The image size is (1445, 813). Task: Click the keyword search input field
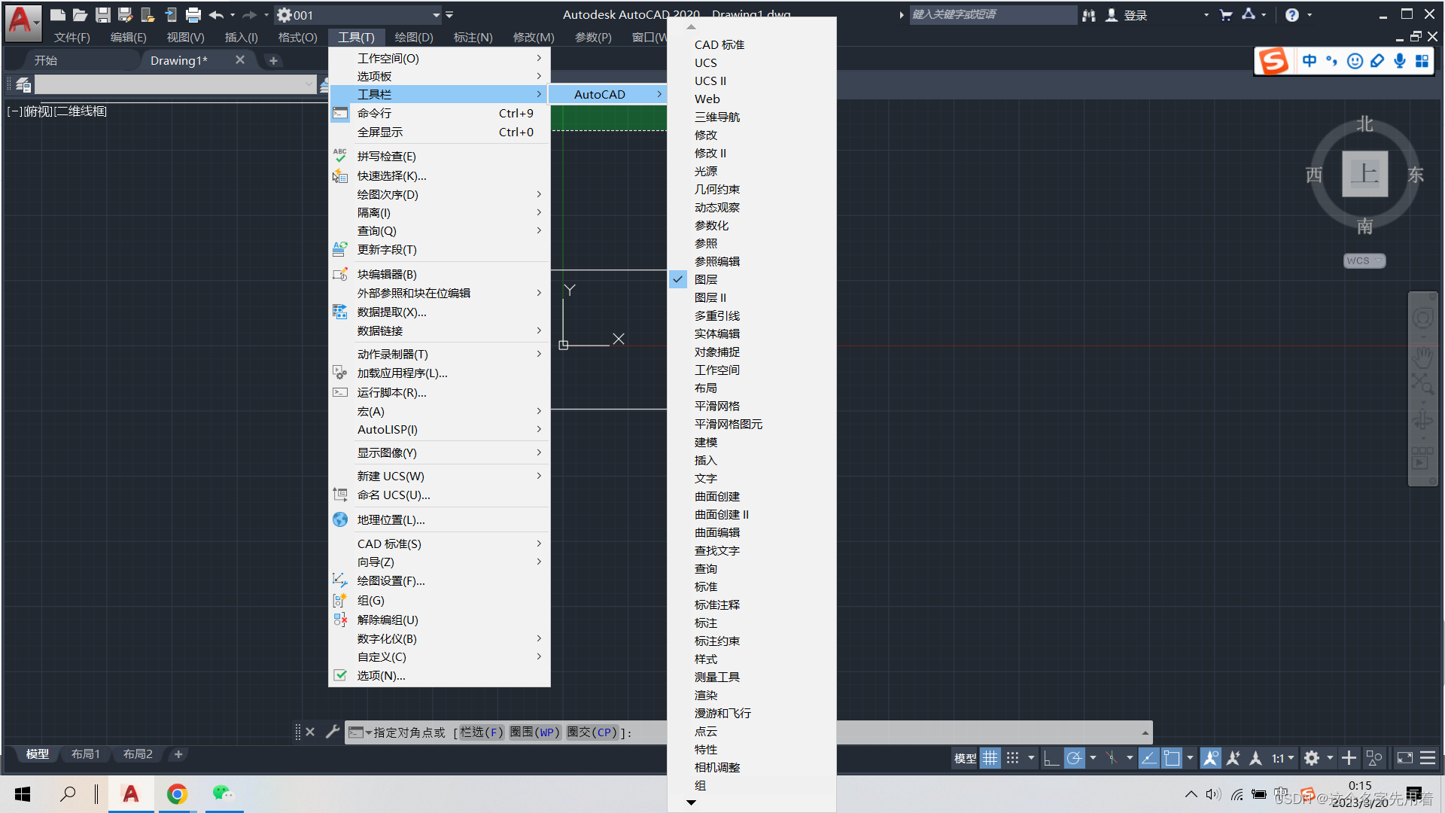tap(993, 15)
